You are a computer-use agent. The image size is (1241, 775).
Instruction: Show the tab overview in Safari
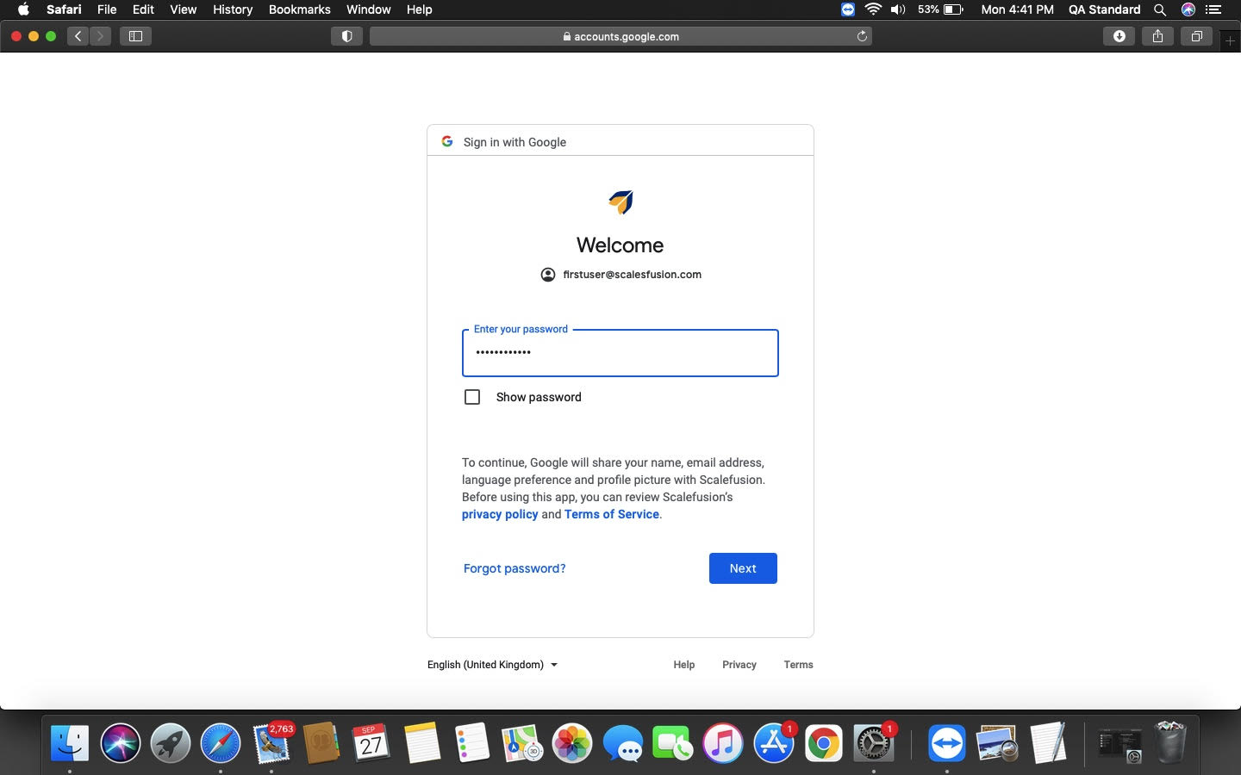[x=1196, y=36]
